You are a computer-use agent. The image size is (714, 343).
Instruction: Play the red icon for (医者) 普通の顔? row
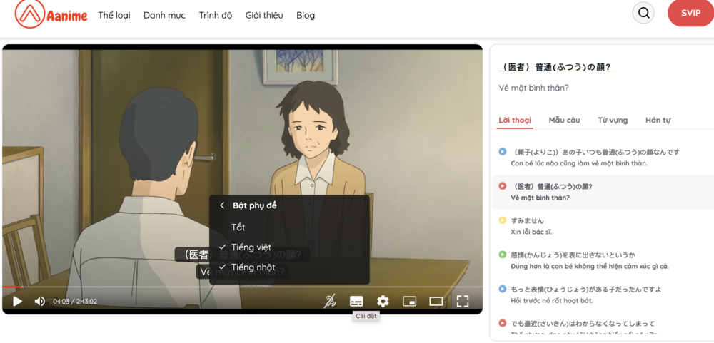click(502, 186)
